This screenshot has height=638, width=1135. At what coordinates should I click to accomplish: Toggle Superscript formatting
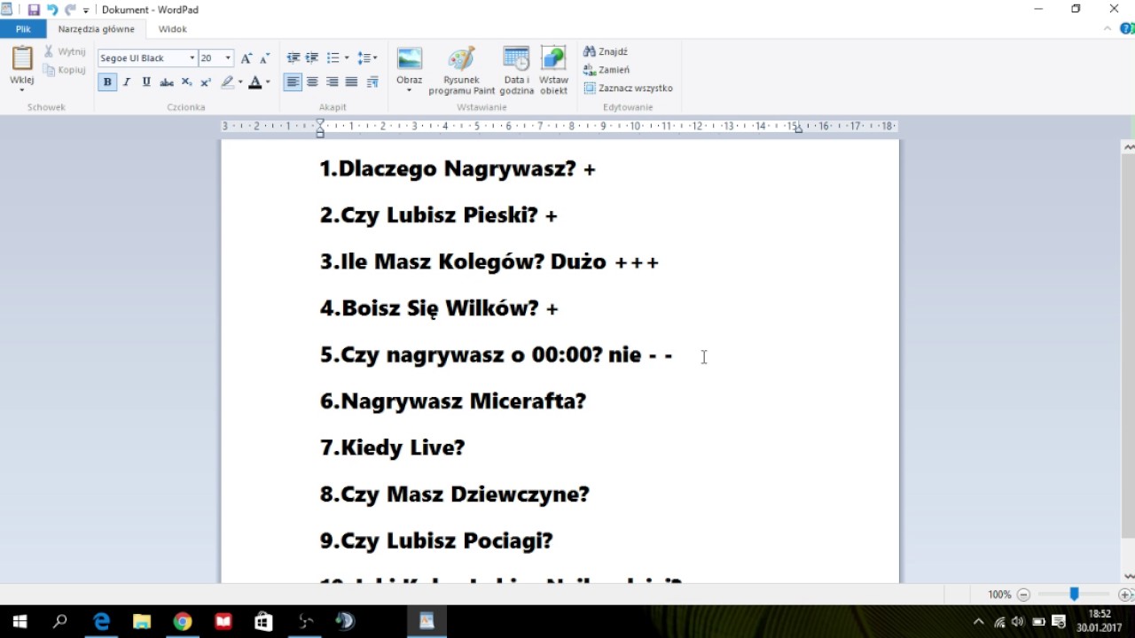(206, 82)
